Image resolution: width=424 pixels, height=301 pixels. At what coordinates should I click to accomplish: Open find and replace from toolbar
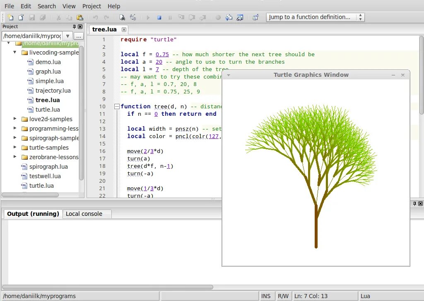pos(133,17)
